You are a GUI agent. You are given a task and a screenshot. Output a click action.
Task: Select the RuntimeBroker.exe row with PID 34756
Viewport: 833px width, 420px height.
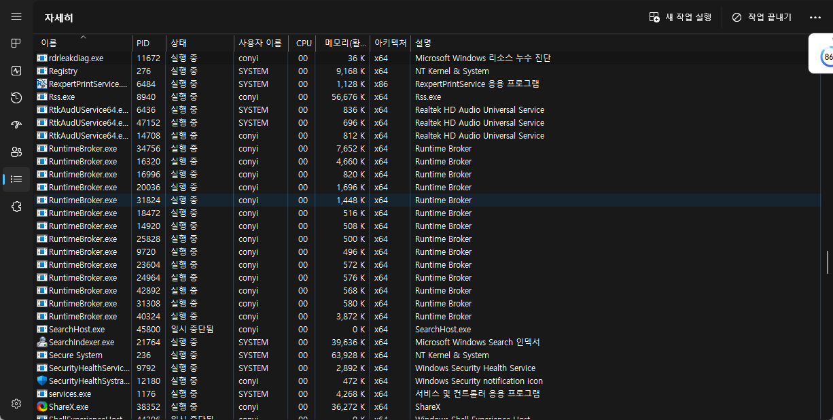coord(83,149)
